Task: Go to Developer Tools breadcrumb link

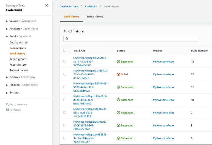Action: tap(69, 6)
